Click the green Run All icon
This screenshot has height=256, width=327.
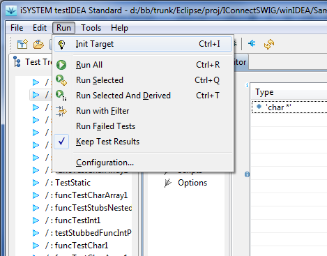[61, 65]
